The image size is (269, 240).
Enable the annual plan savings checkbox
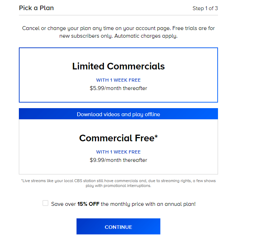(x=45, y=203)
